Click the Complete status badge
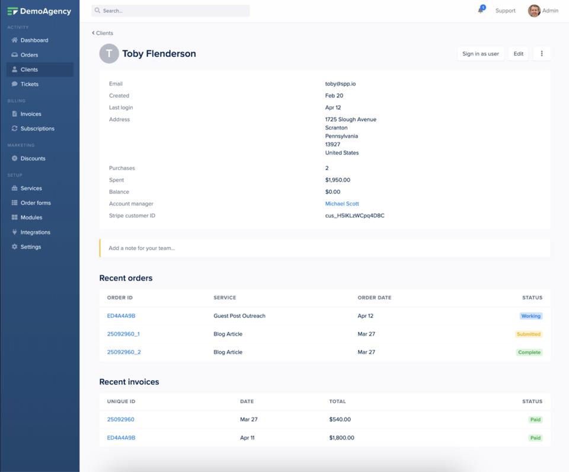Viewport: 569px width, 472px height. pyautogui.click(x=529, y=352)
